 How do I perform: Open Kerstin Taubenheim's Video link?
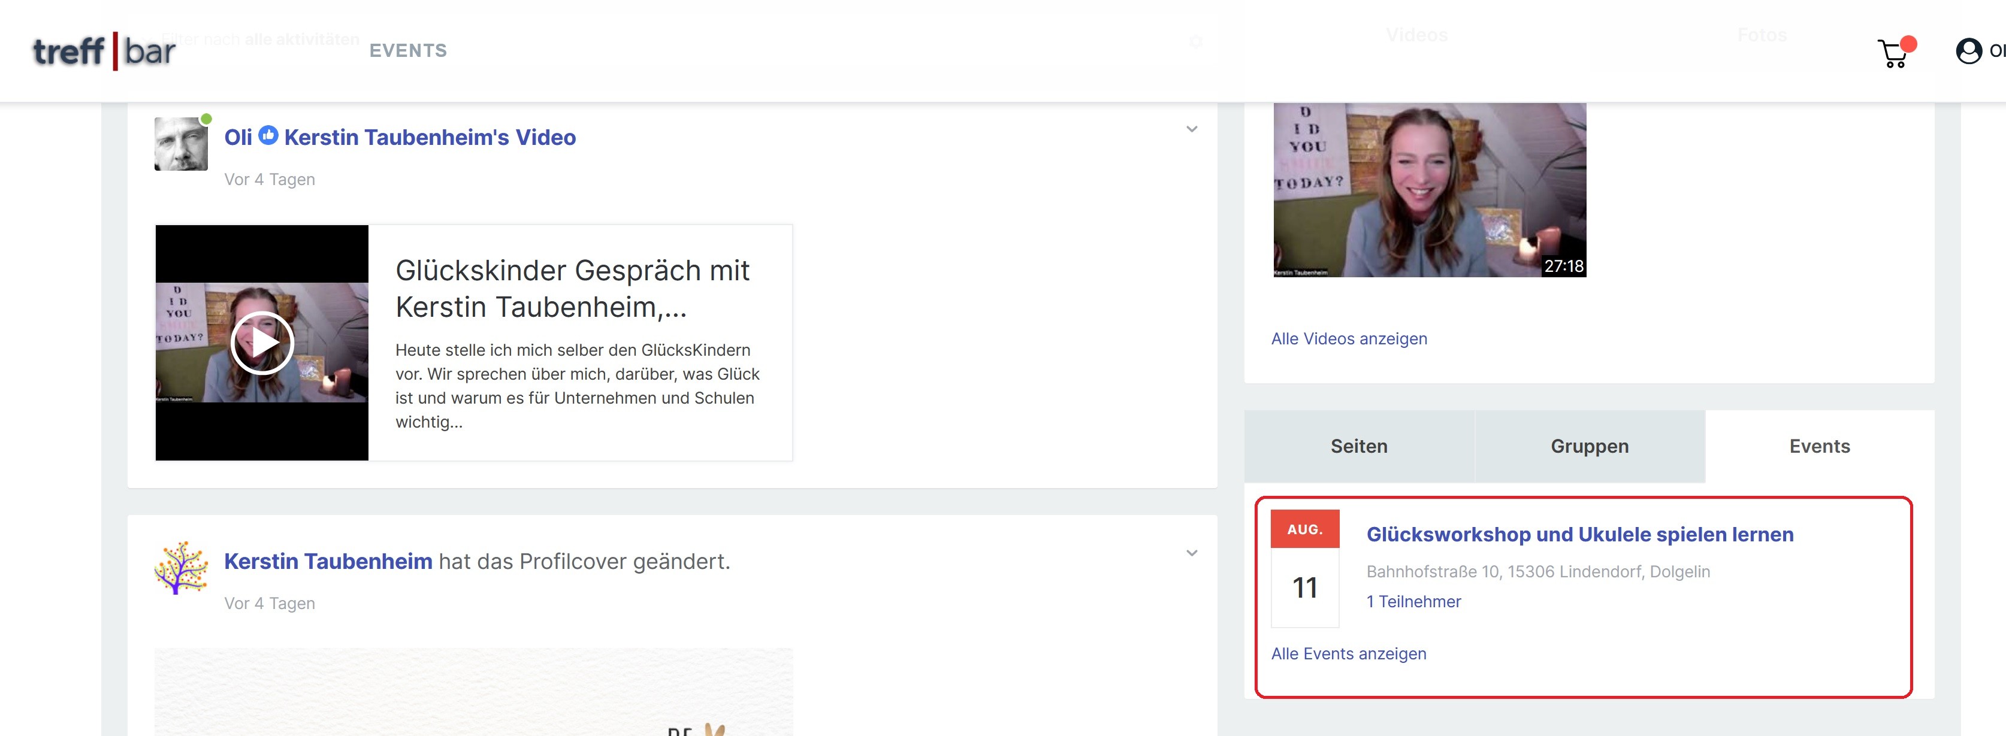click(x=429, y=138)
